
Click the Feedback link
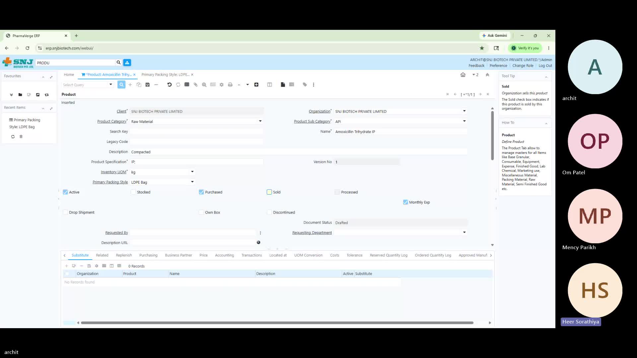coord(476,66)
